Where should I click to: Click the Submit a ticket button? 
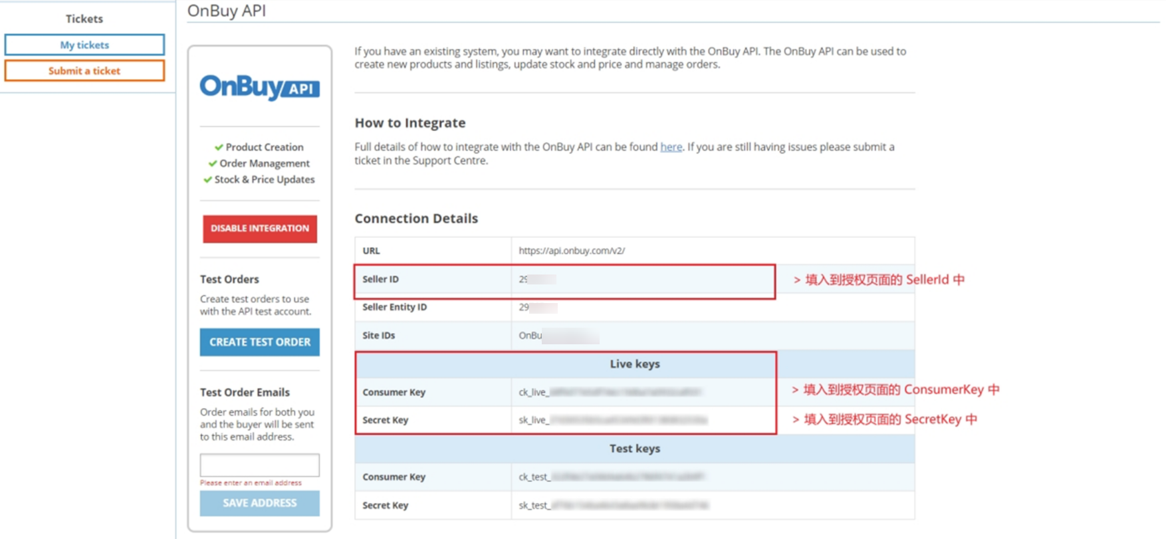(84, 70)
